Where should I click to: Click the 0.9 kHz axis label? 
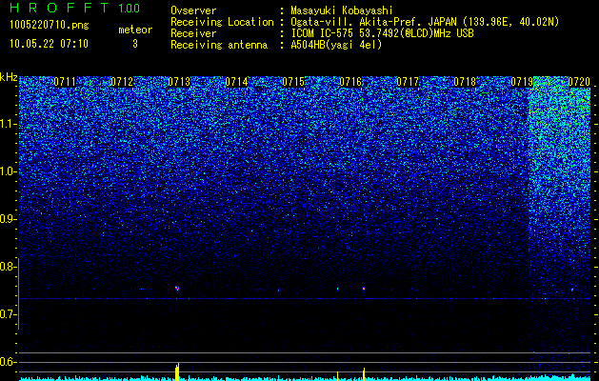[x=8, y=219]
